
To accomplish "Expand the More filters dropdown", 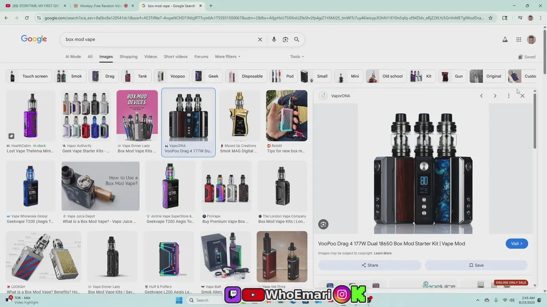I will pyautogui.click(x=228, y=57).
